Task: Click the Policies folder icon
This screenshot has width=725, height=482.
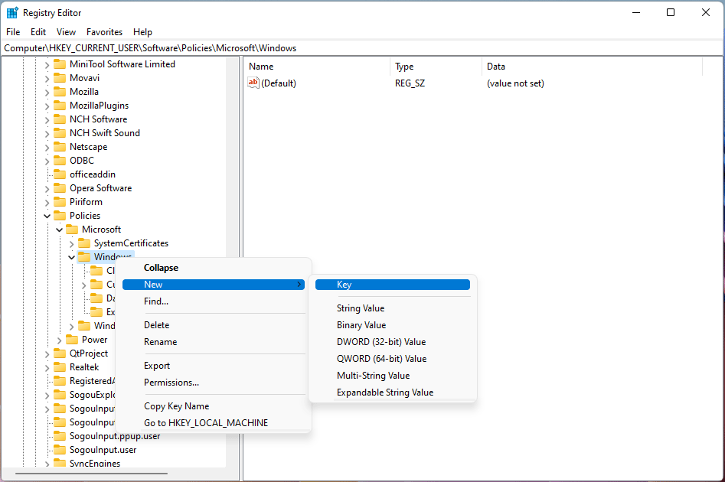Action: (x=60, y=216)
